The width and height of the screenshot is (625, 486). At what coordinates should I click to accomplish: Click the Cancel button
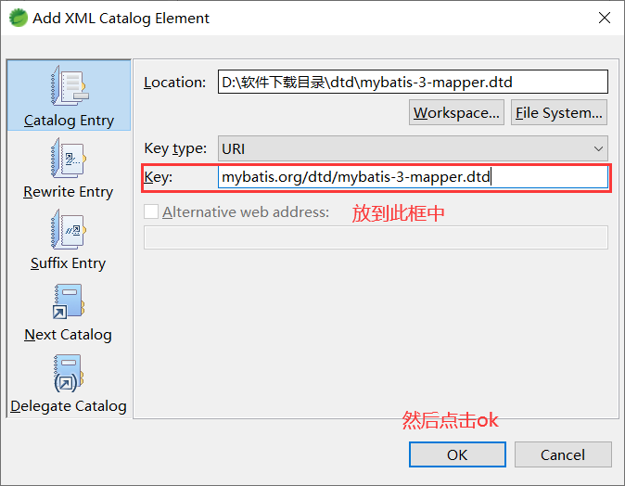tap(563, 454)
